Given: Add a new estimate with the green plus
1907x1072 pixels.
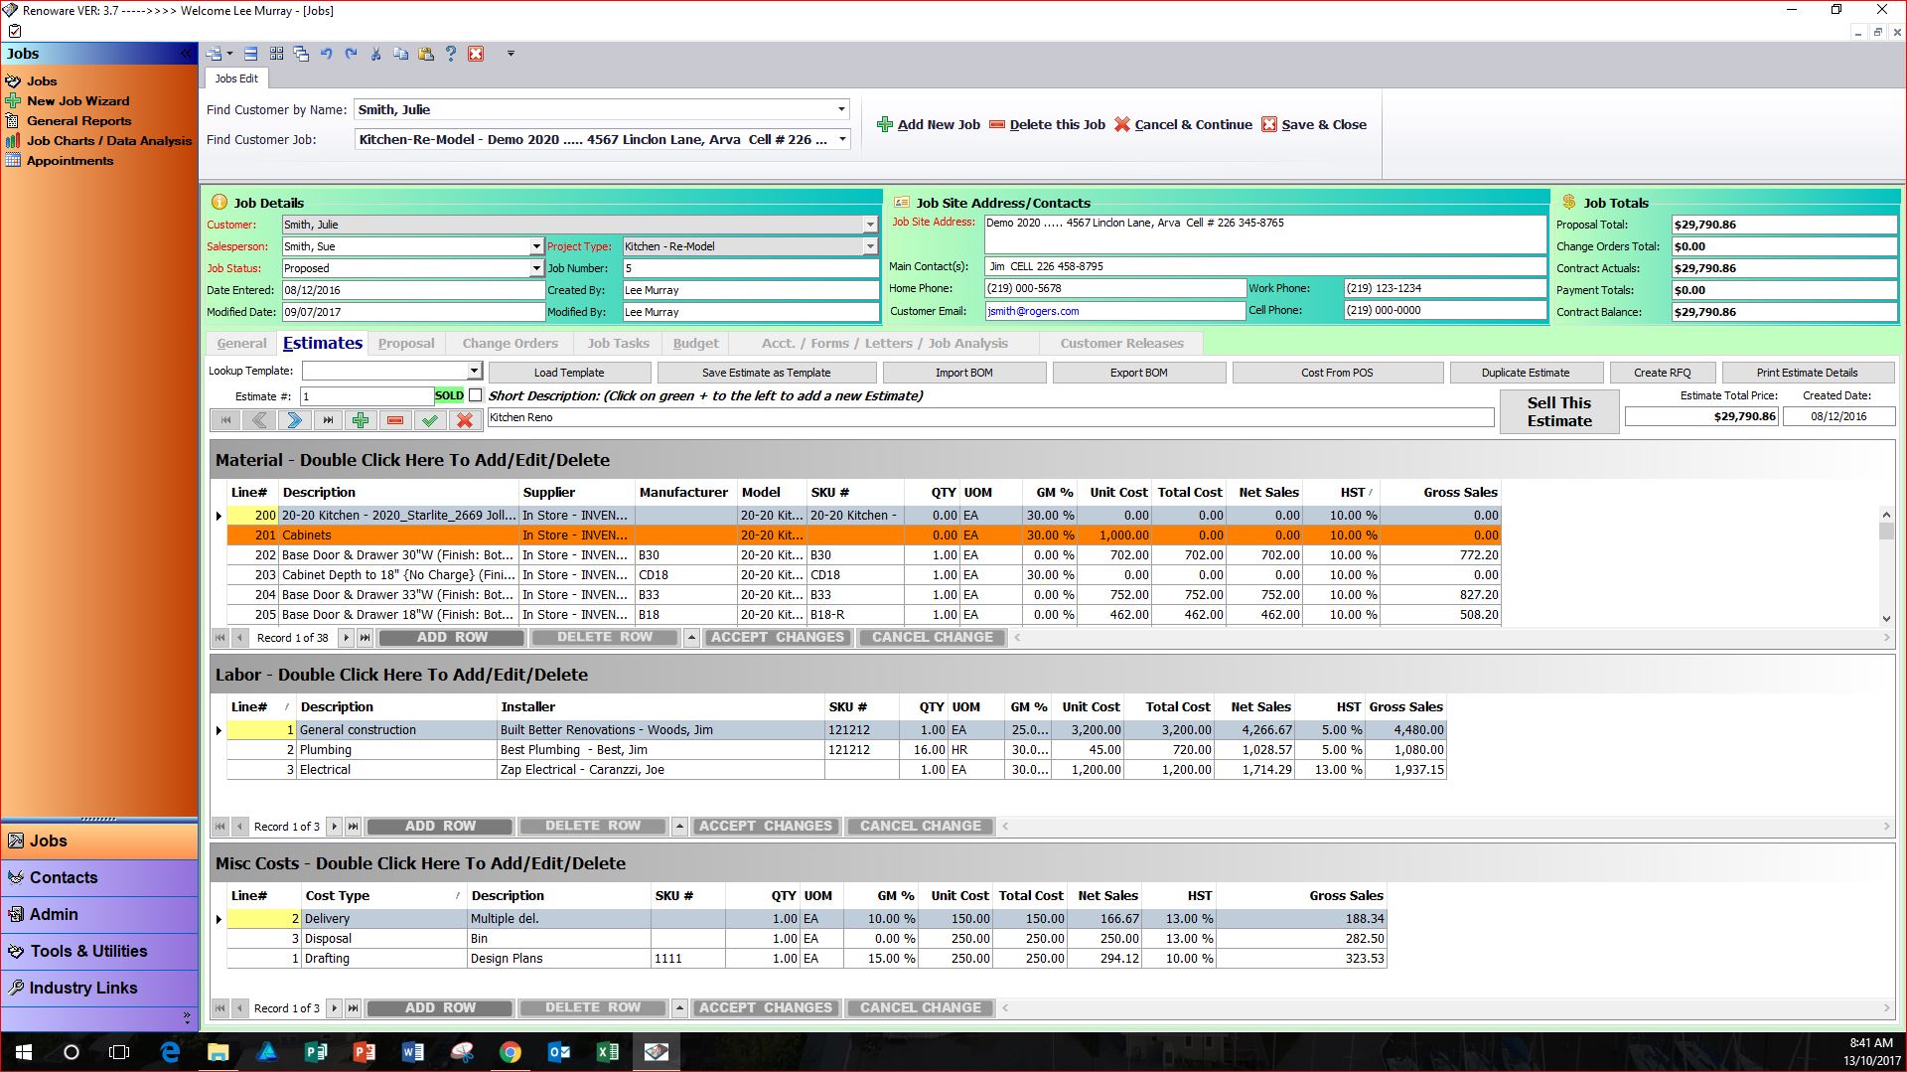Looking at the screenshot, I should [x=361, y=420].
